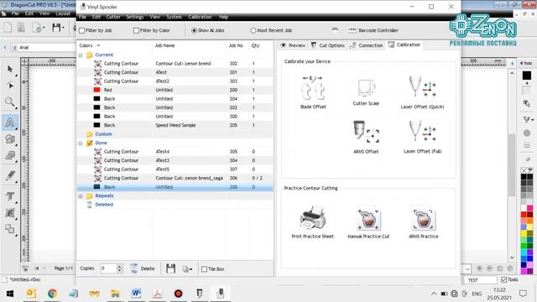Open the Calibration menu
The height and width of the screenshot is (302, 537).
[200, 17]
